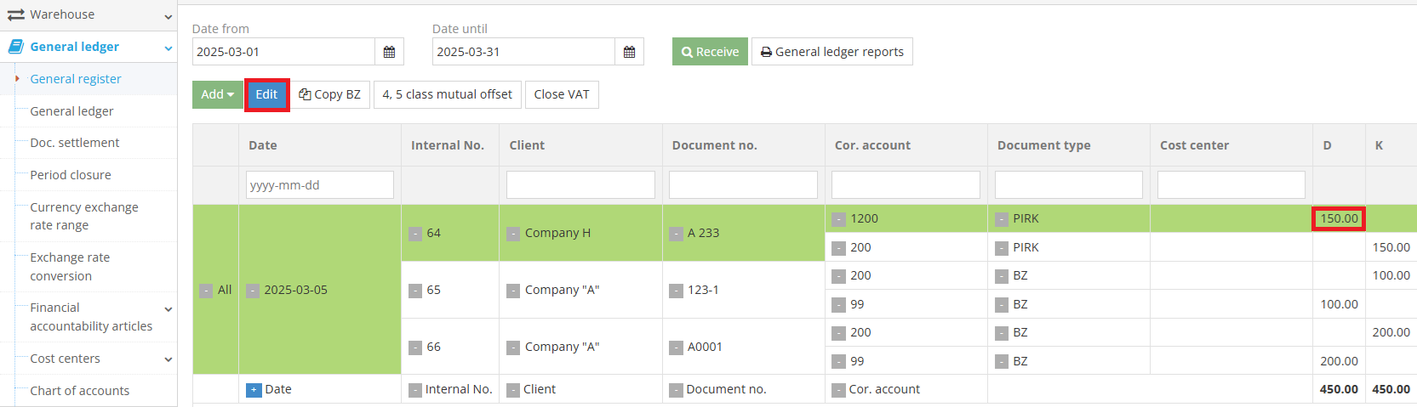Expand the Cost centers sidebar section
The image size is (1417, 407).
pyautogui.click(x=168, y=359)
